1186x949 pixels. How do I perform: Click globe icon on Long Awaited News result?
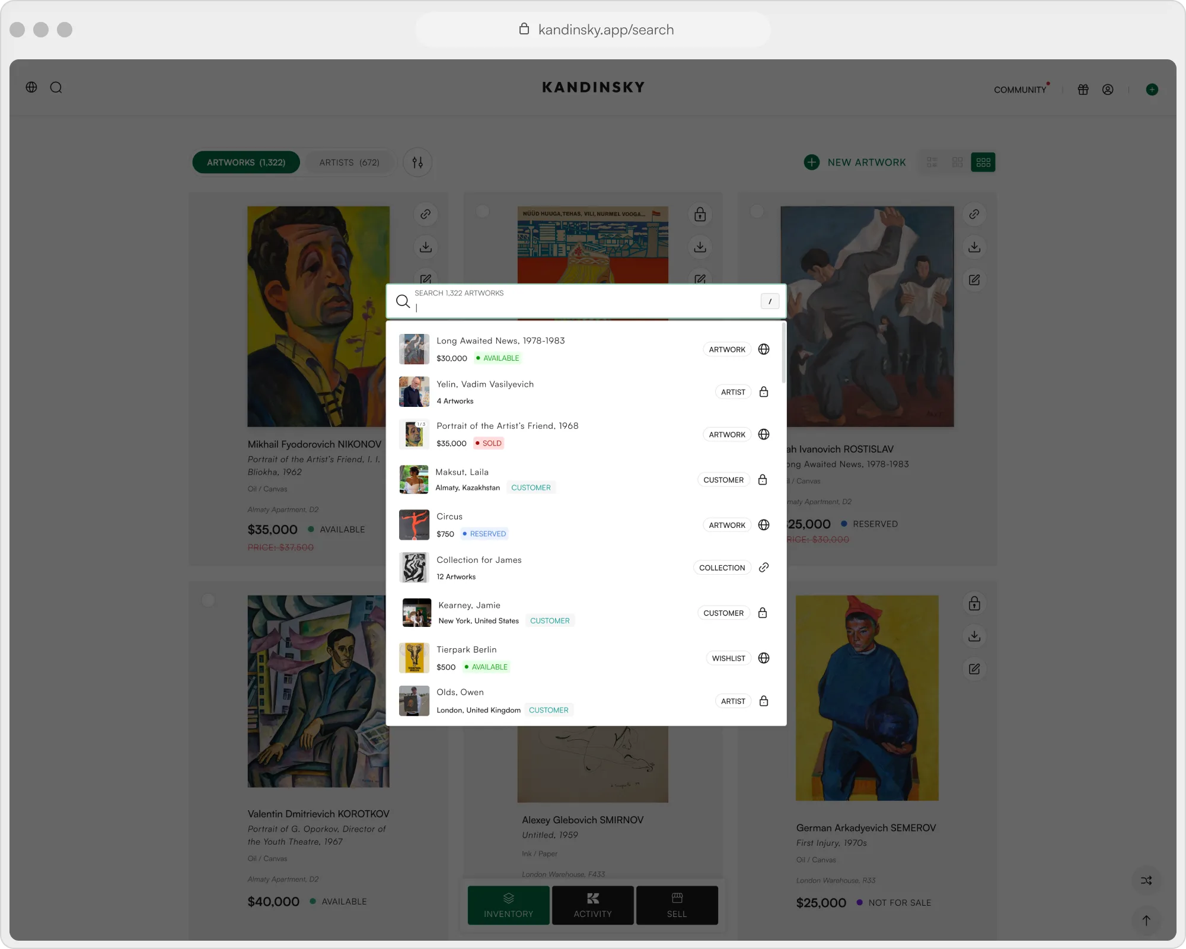click(764, 349)
